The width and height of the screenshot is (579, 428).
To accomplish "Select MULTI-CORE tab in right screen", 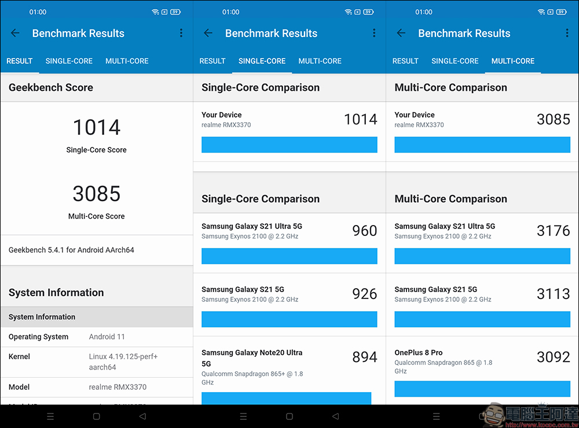I will pos(513,61).
